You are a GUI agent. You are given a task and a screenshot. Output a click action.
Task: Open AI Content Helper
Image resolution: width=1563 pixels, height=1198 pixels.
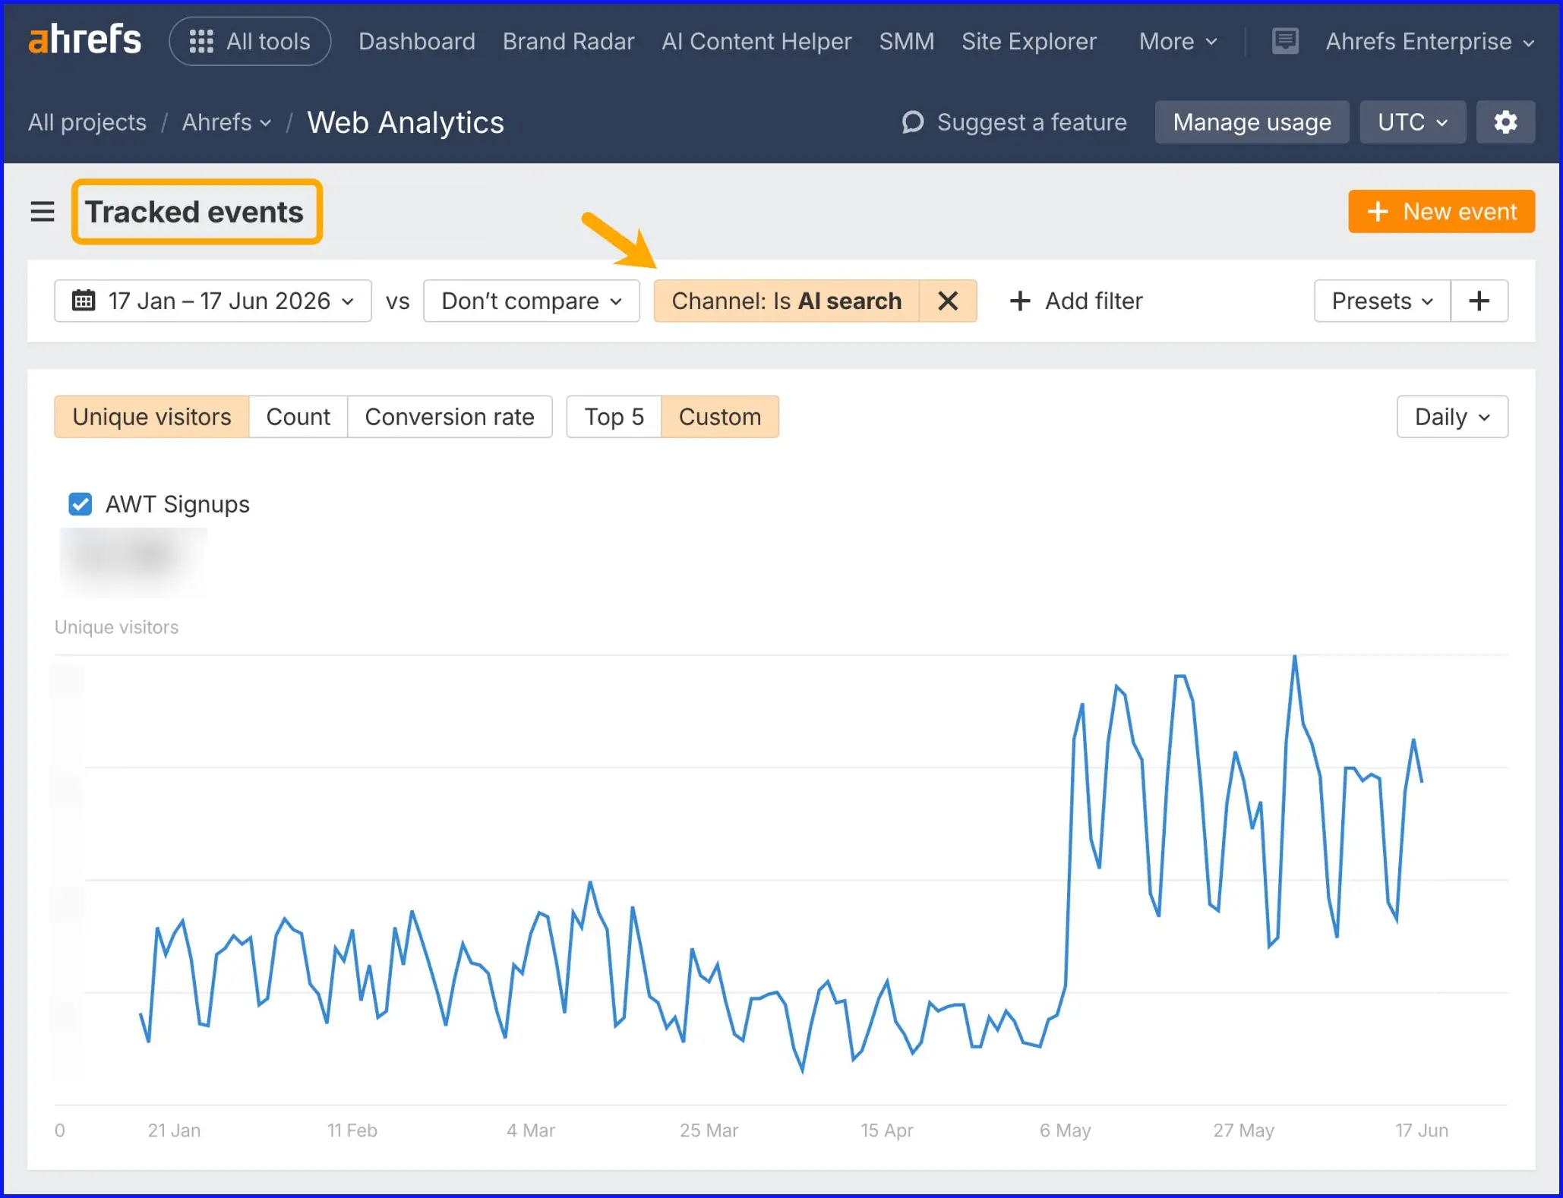756,41
